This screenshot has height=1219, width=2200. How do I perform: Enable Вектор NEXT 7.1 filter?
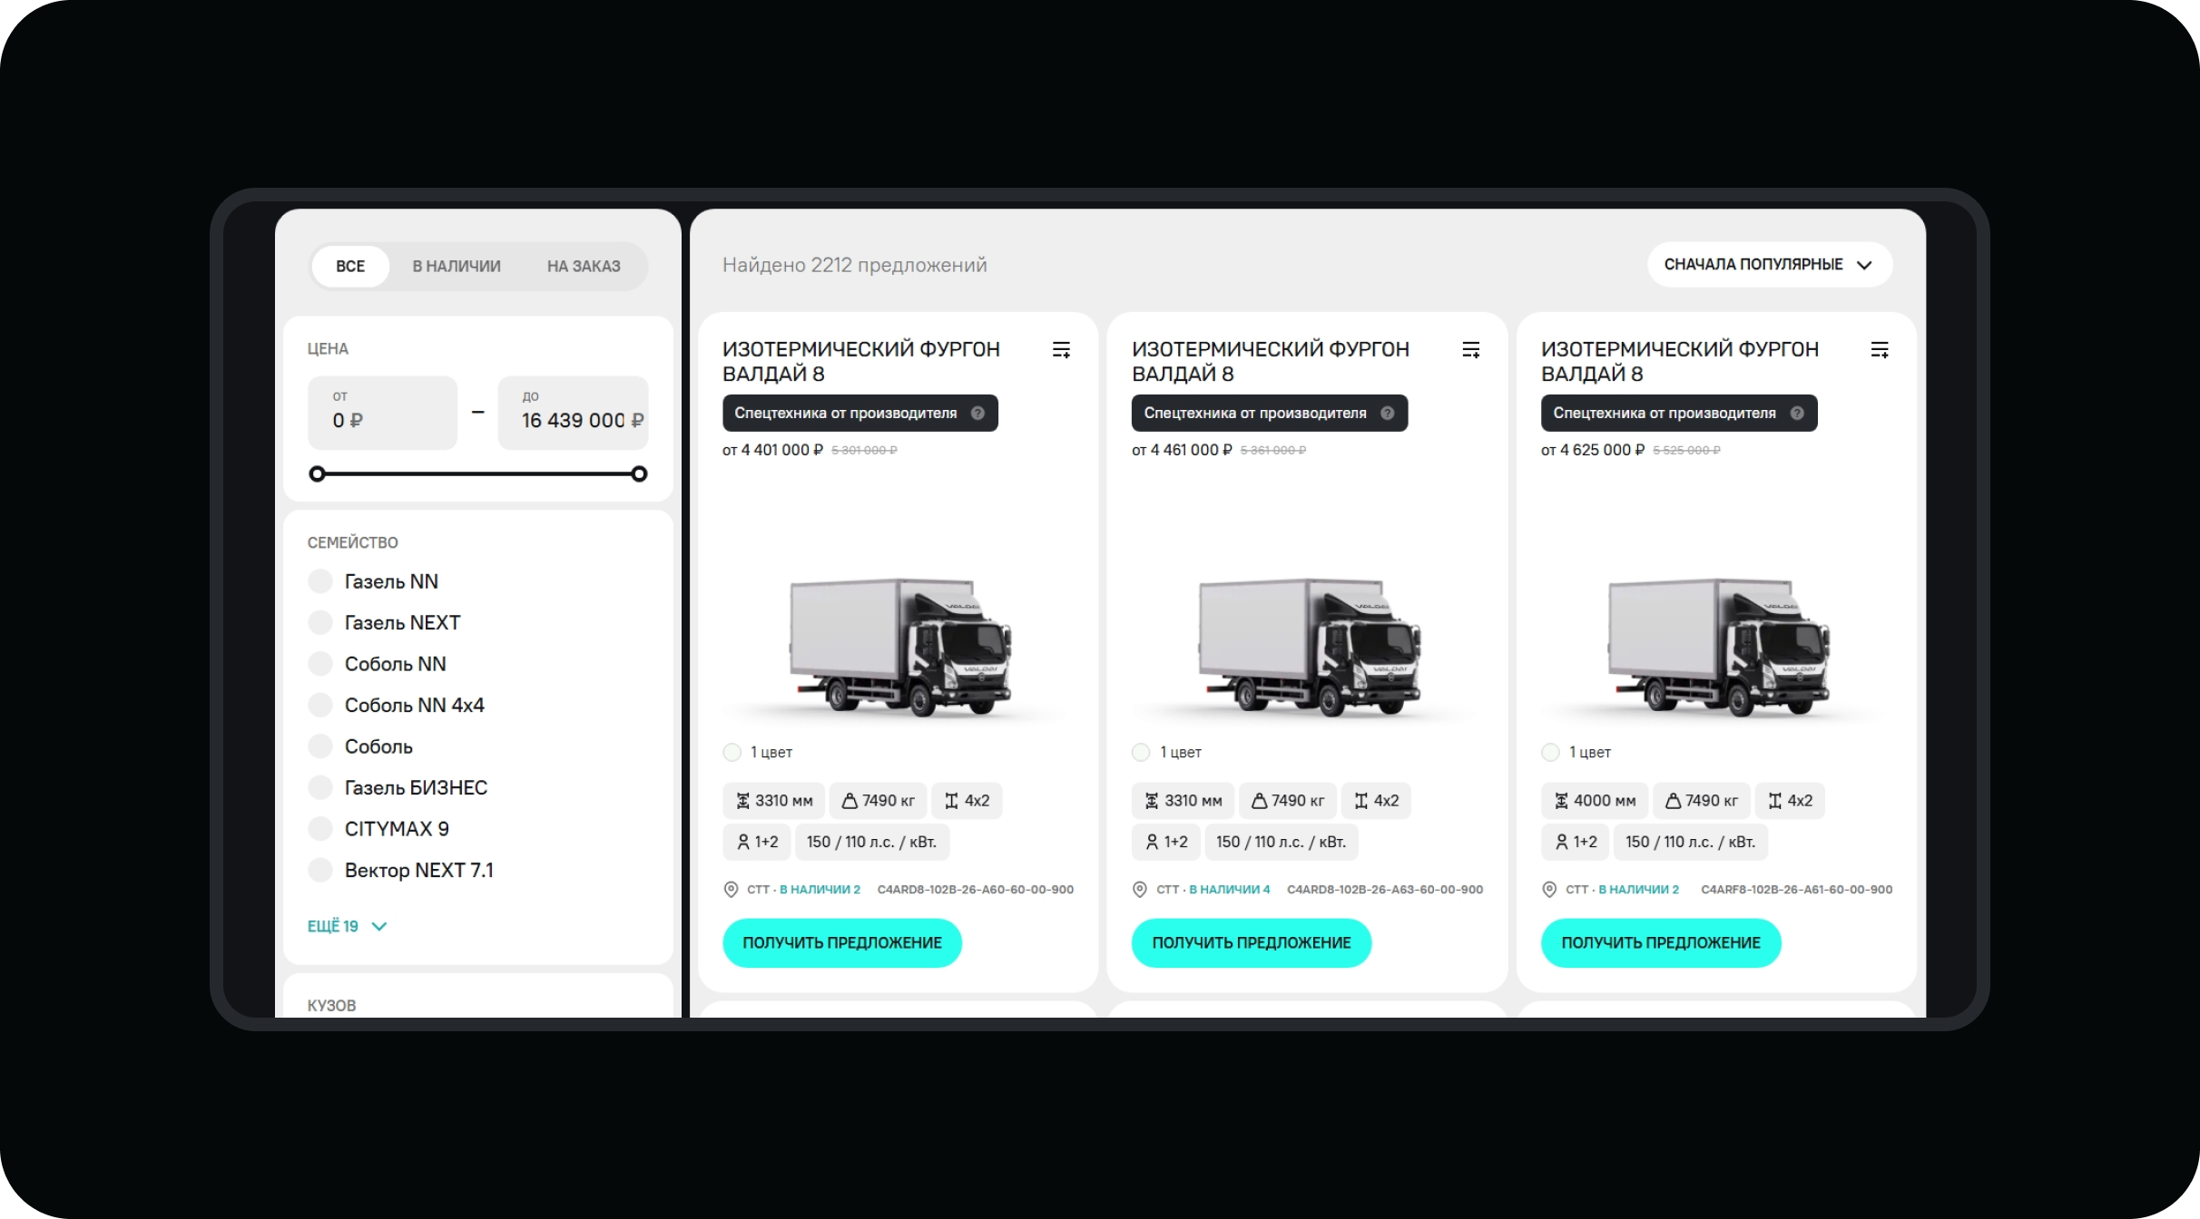click(320, 871)
